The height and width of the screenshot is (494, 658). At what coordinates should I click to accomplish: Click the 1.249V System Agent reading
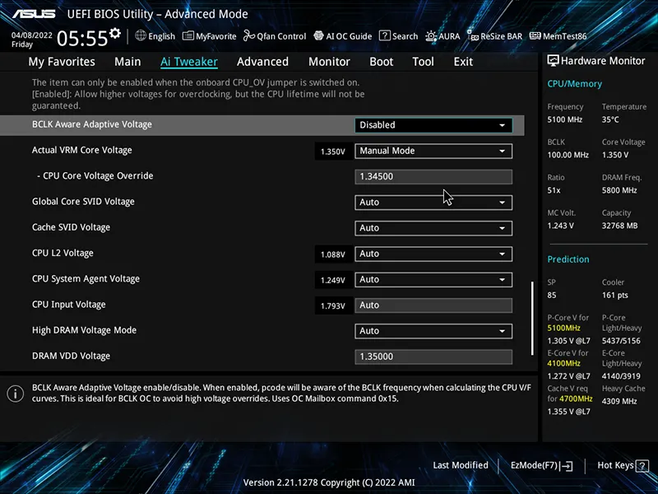333,280
